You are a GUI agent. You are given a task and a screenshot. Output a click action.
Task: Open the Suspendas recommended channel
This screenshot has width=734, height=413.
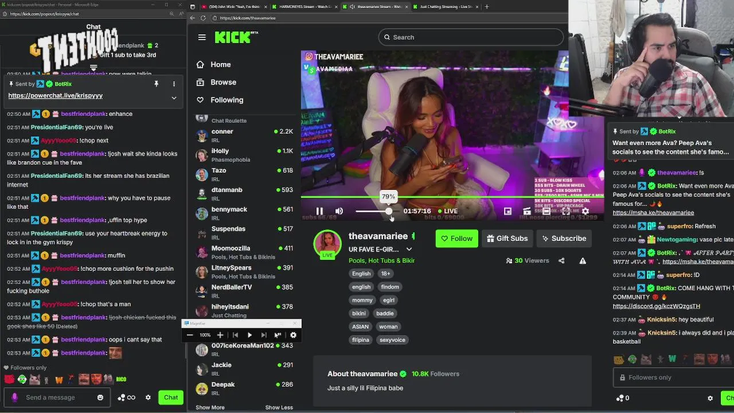pyautogui.click(x=244, y=233)
